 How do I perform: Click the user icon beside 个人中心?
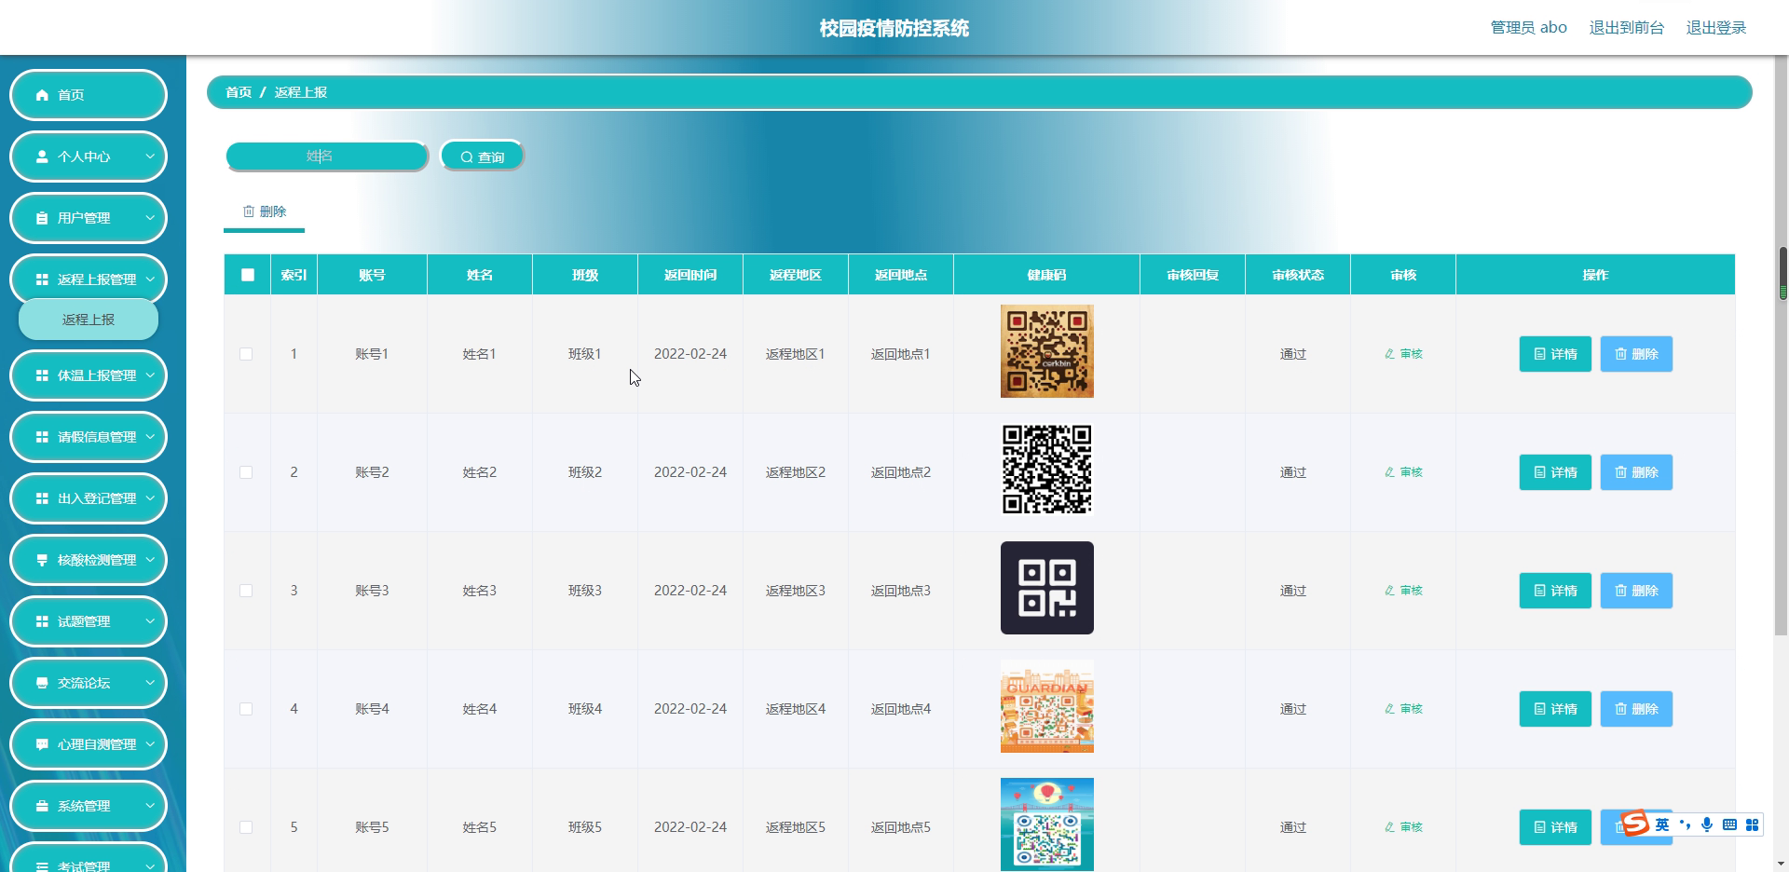coord(42,157)
